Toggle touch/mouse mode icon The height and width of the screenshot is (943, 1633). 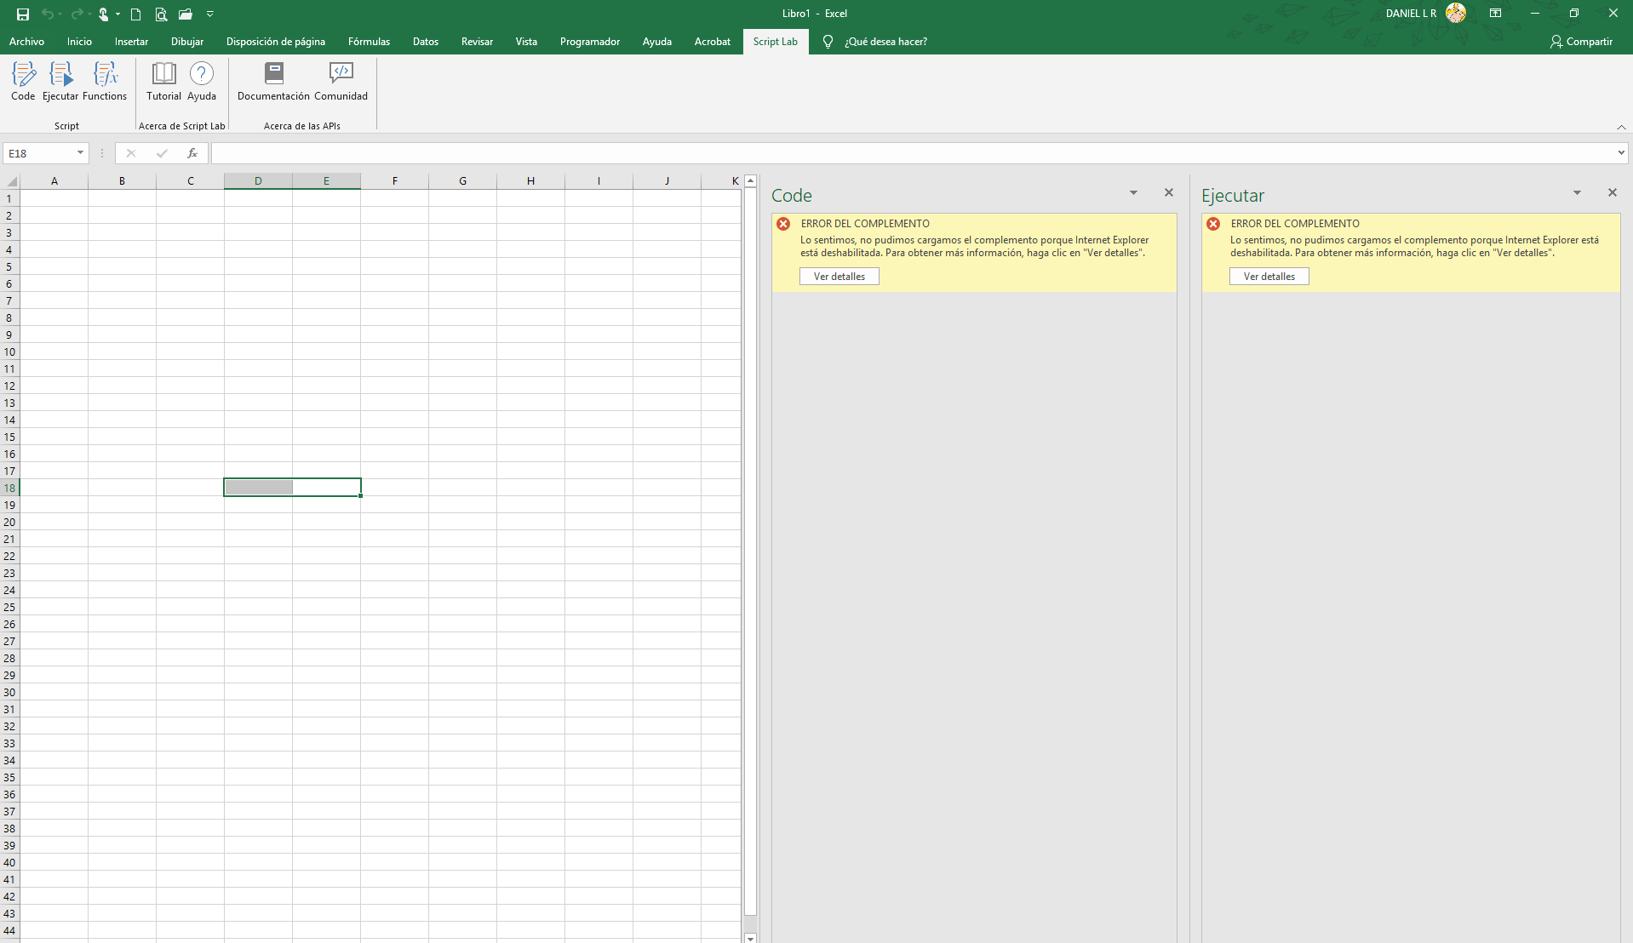(103, 14)
